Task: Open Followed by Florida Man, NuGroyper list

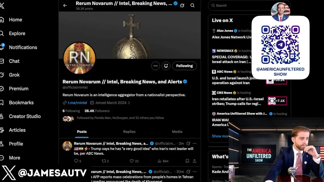Action: tap(120, 118)
